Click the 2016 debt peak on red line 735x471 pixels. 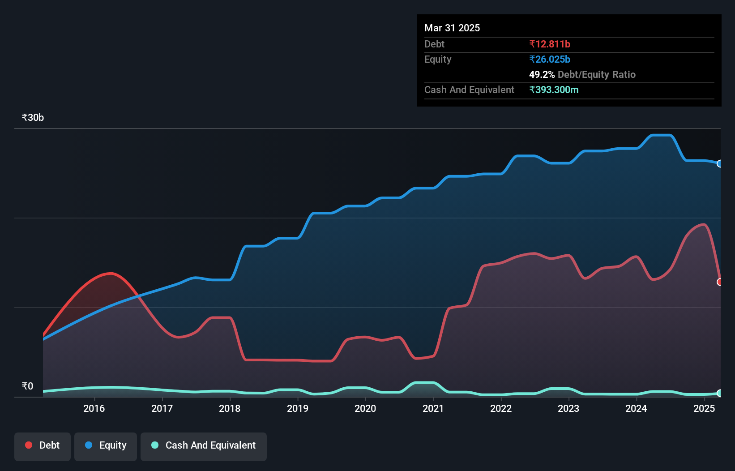pos(111,273)
